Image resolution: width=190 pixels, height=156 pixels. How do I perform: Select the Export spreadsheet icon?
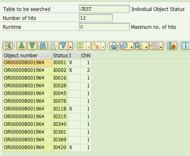[139, 46]
